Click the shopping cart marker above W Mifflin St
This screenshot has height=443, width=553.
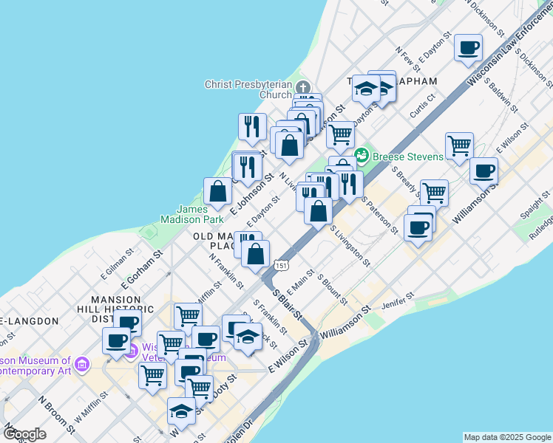pos(152,377)
